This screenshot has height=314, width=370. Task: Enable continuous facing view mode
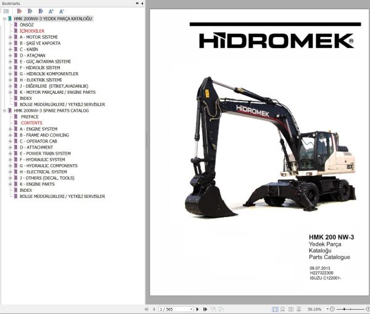298,309
